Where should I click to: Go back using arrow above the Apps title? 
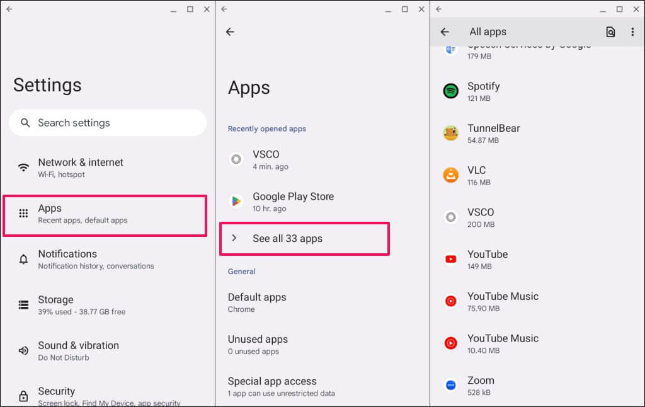tap(230, 32)
